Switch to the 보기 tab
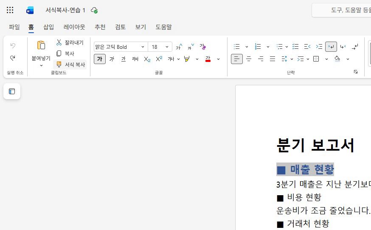The height and width of the screenshot is (230, 371). tap(141, 27)
